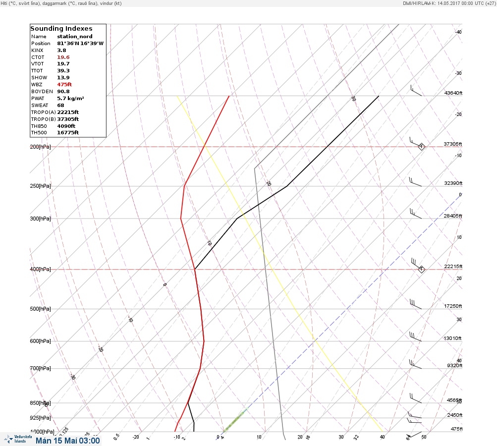This screenshot has width=497, height=446.
Task: Select the wind barb at 13010ft level
Action: pos(415,336)
